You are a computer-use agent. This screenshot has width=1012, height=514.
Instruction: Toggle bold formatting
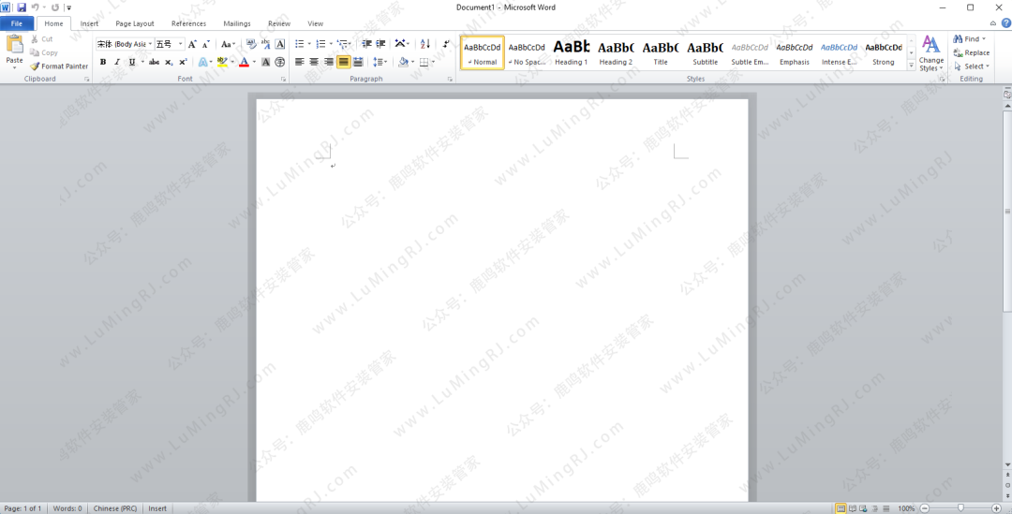coord(103,63)
